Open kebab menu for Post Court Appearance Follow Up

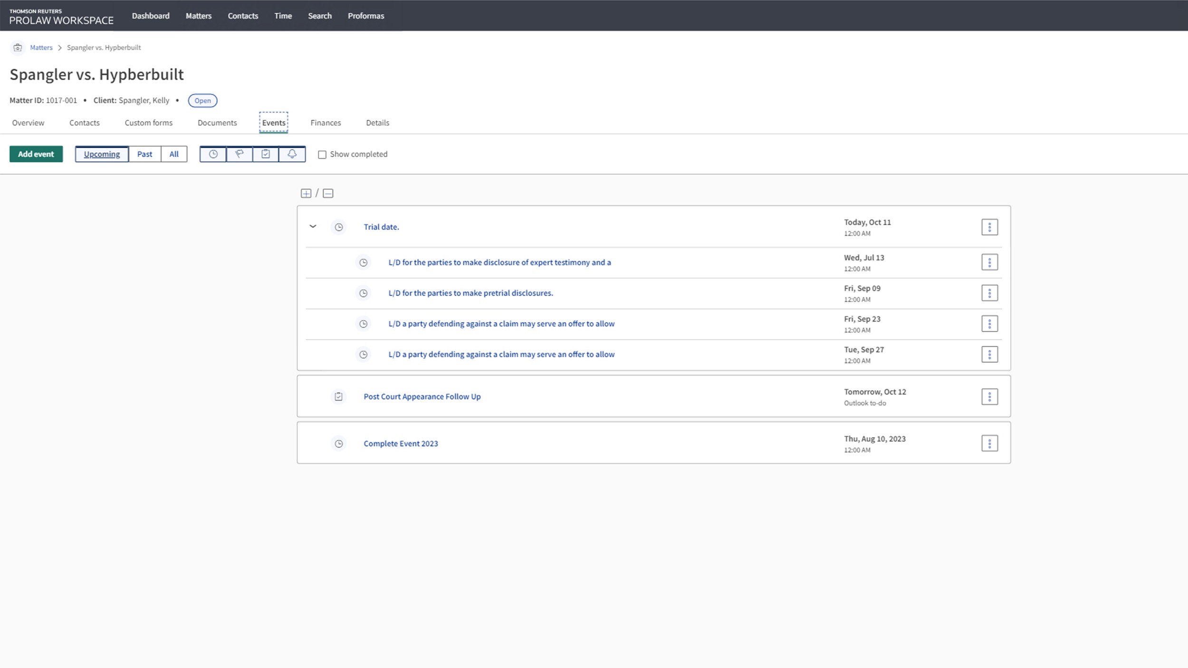[989, 396]
